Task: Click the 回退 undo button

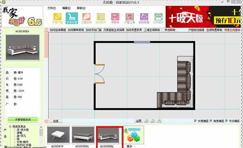Action: (x=55, y=121)
